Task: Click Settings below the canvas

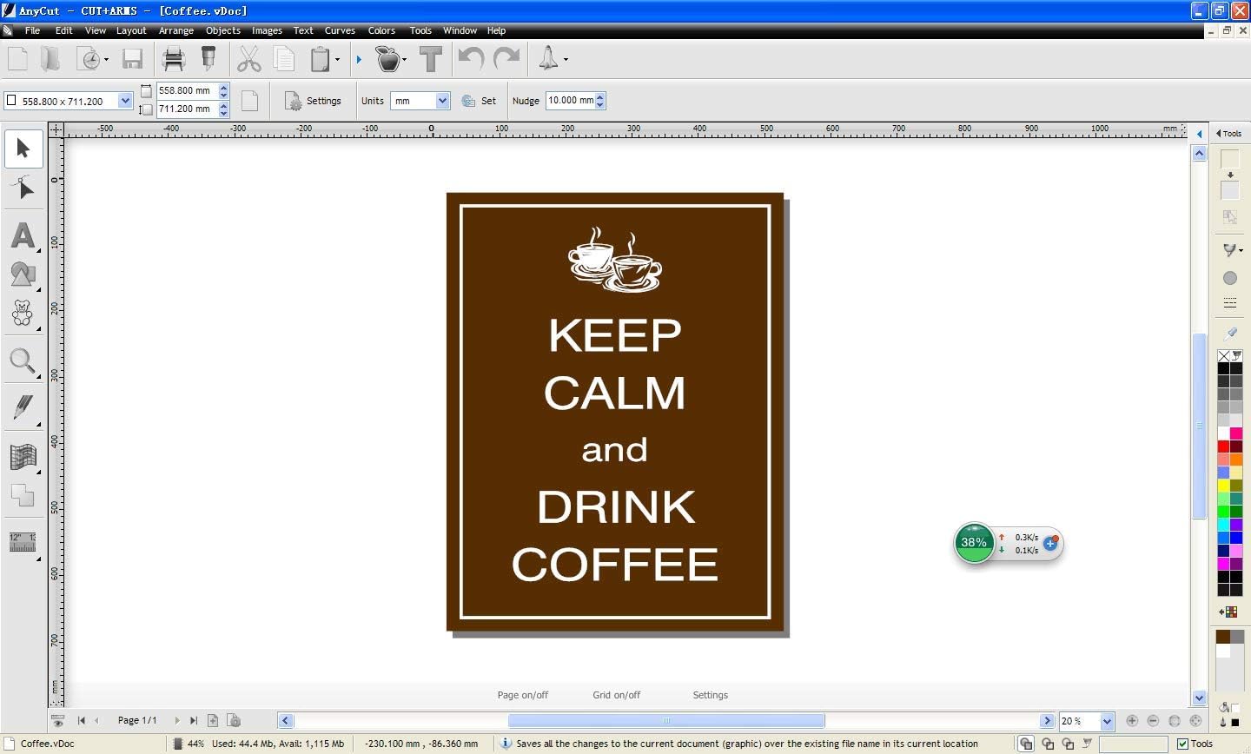Action: coord(710,695)
